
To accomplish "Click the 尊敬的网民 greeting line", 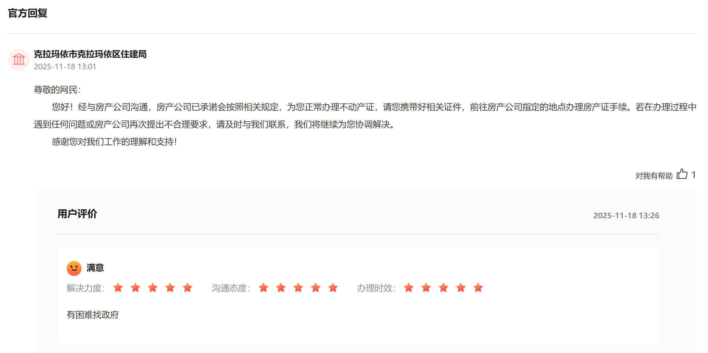I will coord(57,90).
